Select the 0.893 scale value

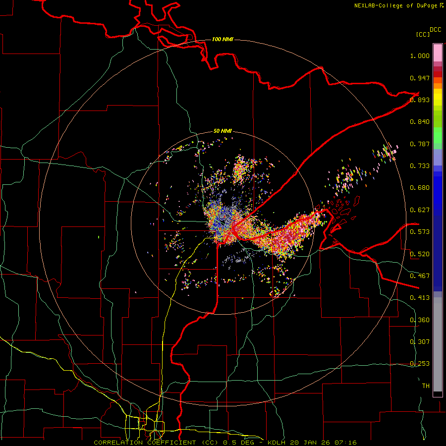(x=420, y=100)
